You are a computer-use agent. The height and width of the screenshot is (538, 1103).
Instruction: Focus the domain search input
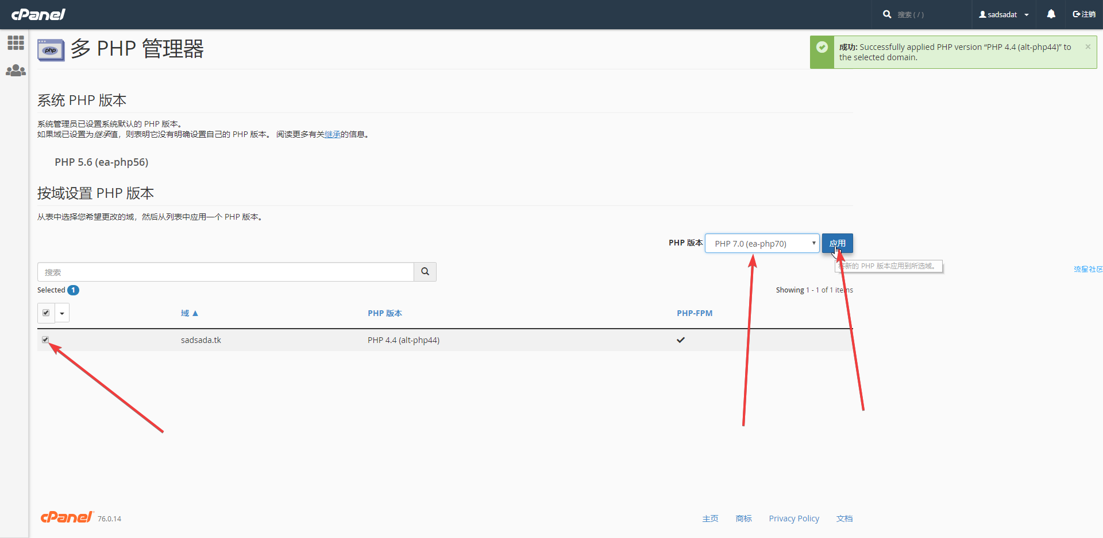(225, 272)
